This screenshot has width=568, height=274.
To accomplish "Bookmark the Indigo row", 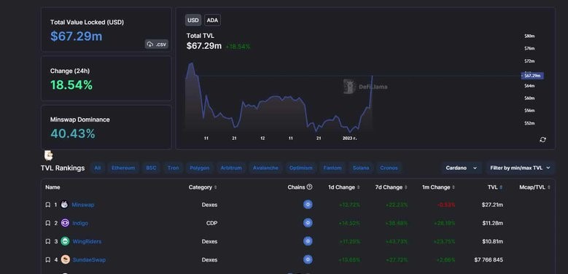I will (x=48, y=223).
